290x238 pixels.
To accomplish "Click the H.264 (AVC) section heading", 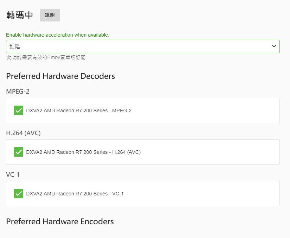I will [24, 133].
